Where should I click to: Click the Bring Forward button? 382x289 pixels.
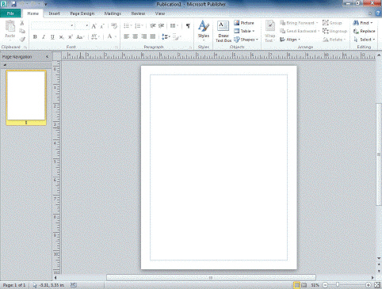299,23
